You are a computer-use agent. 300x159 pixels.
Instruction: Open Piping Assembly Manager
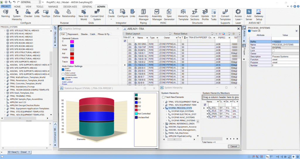tap(144, 15)
